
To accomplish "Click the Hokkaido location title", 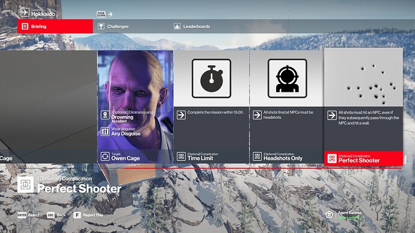I will (x=43, y=14).
